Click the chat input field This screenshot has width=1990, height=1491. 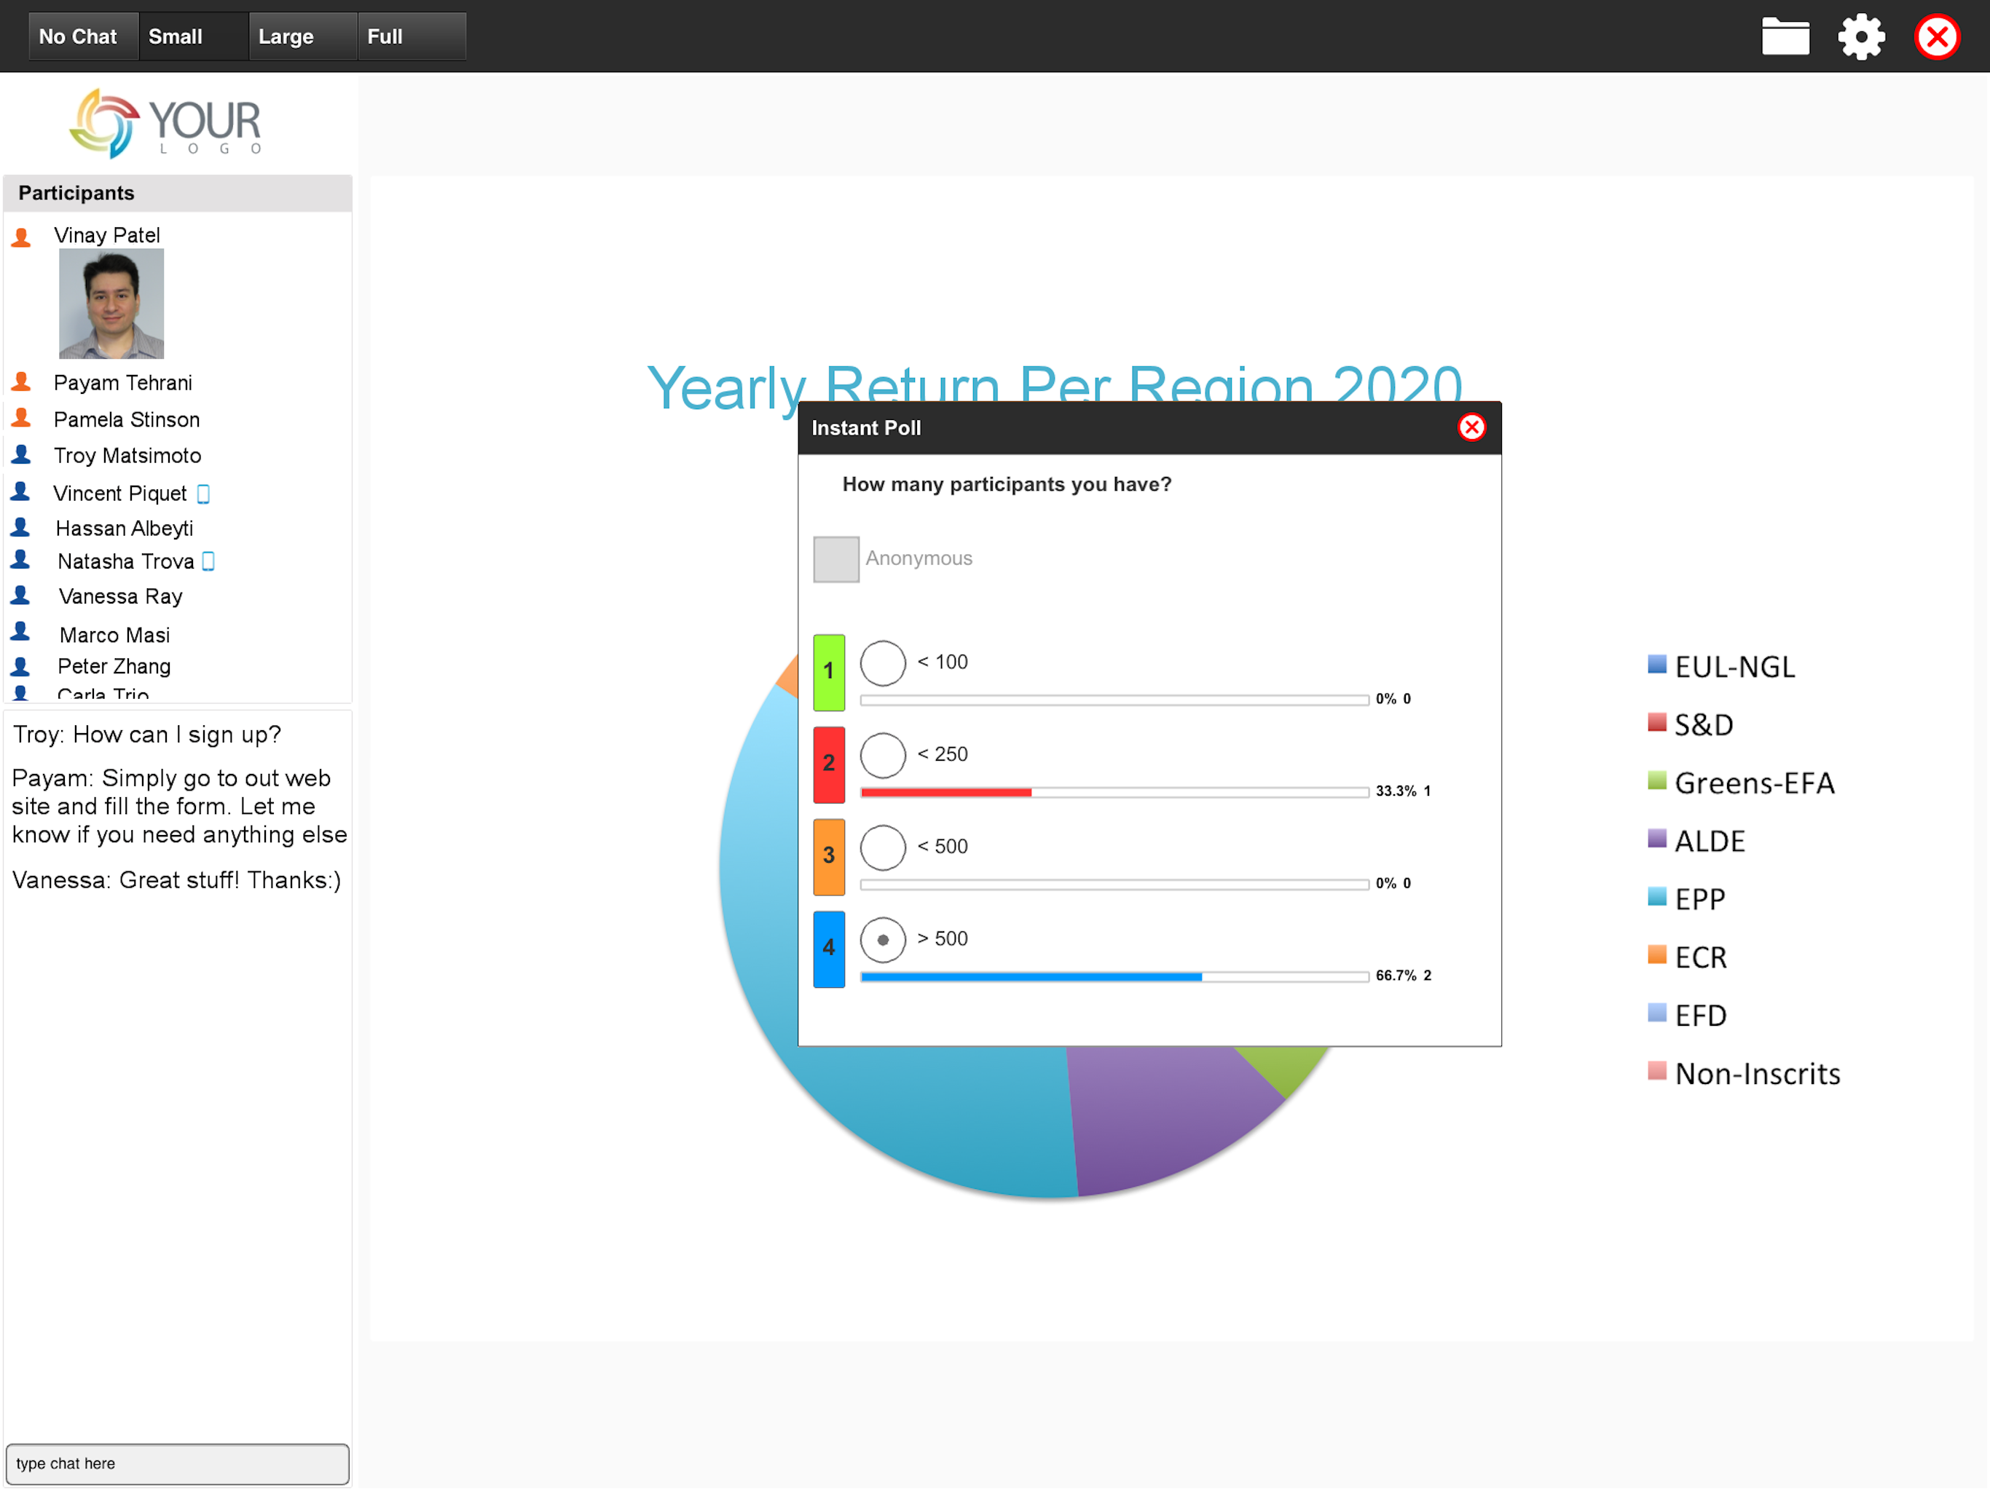(x=177, y=1464)
